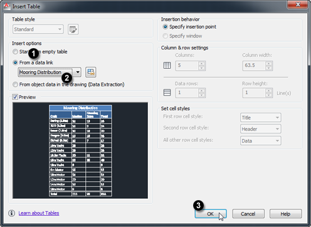Click the Mooring Distribution table preview
This screenshot has width=311, height=227.
[x=80, y=151]
